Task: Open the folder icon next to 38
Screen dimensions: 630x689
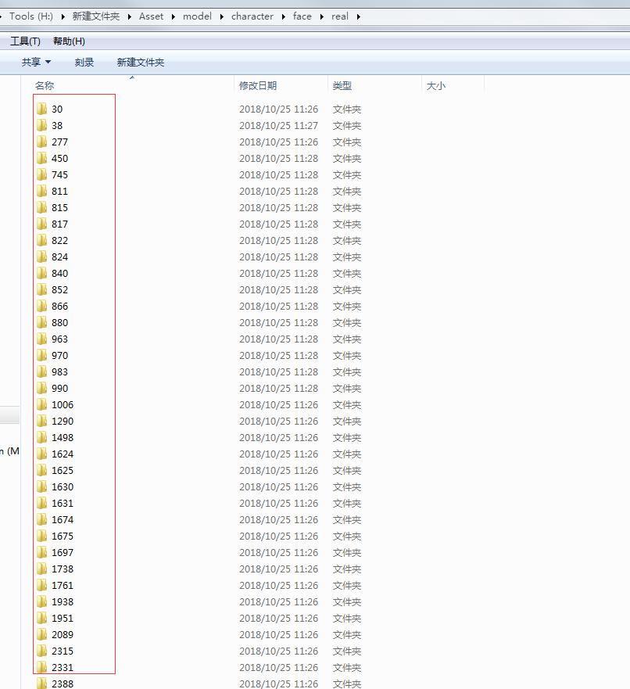Action: tap(41, 125)
